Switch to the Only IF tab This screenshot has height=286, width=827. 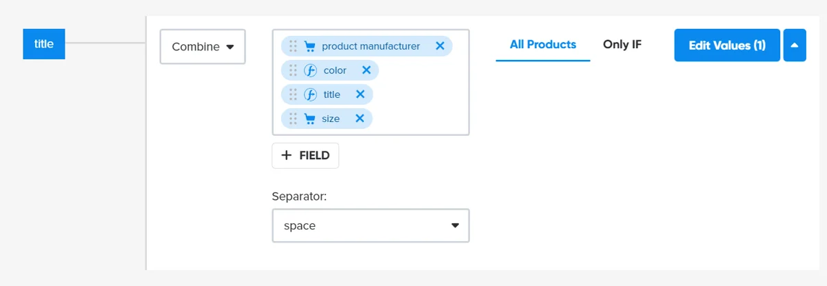pyautogui.click(x=622, y=45)
